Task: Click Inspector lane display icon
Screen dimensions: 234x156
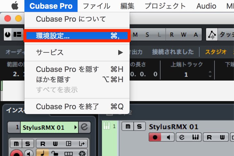Action: coord(68,153)
